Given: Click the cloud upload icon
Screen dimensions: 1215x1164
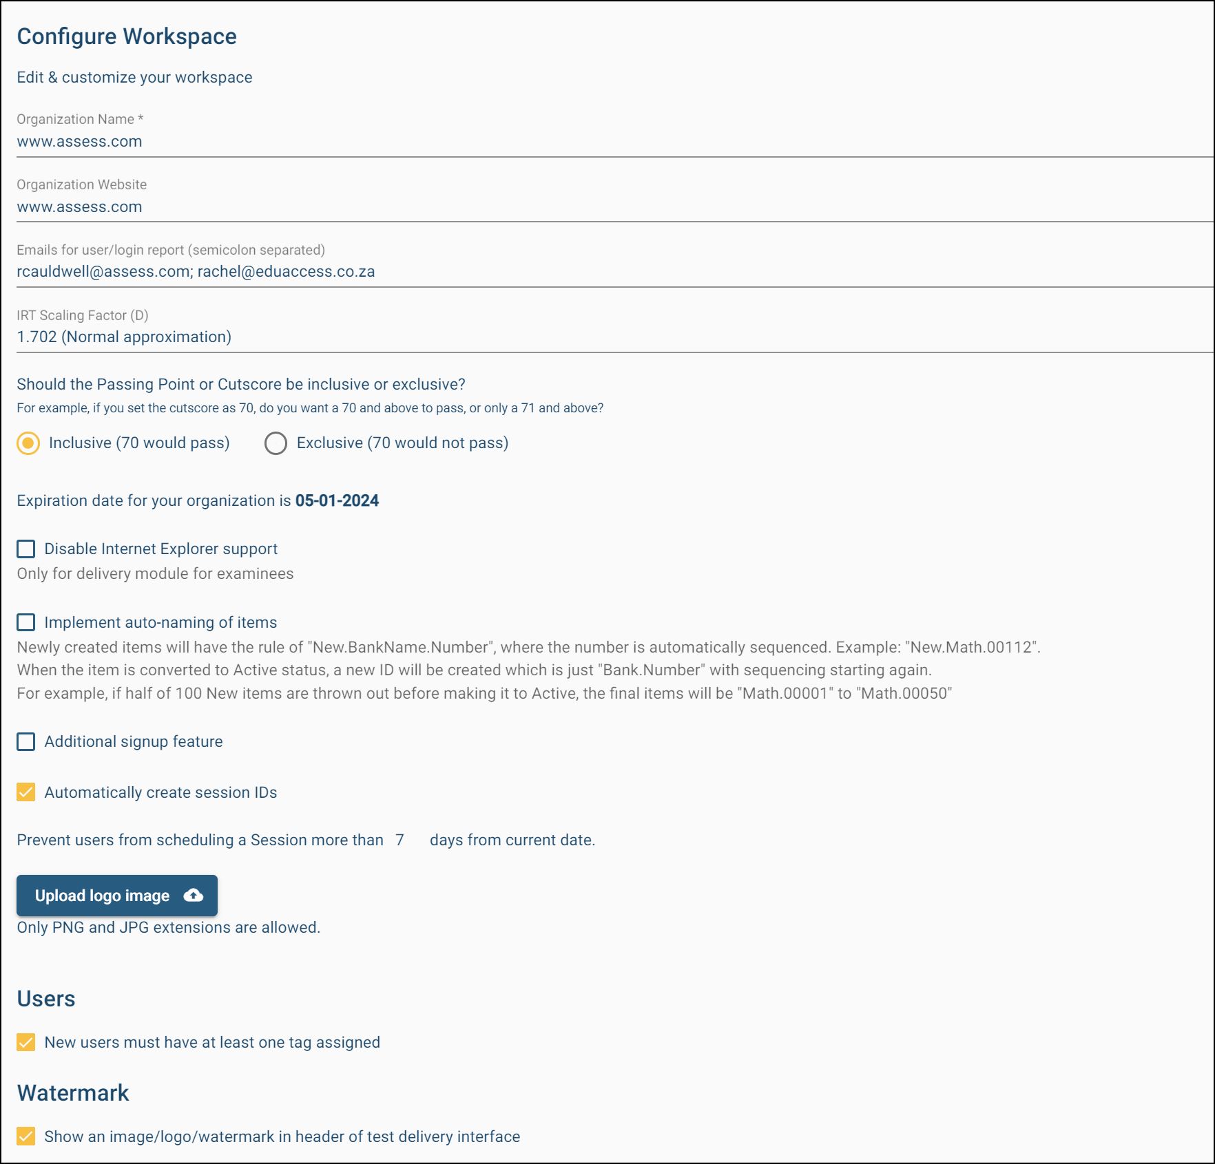Looking at the screenshot, I should coord(194,895).
